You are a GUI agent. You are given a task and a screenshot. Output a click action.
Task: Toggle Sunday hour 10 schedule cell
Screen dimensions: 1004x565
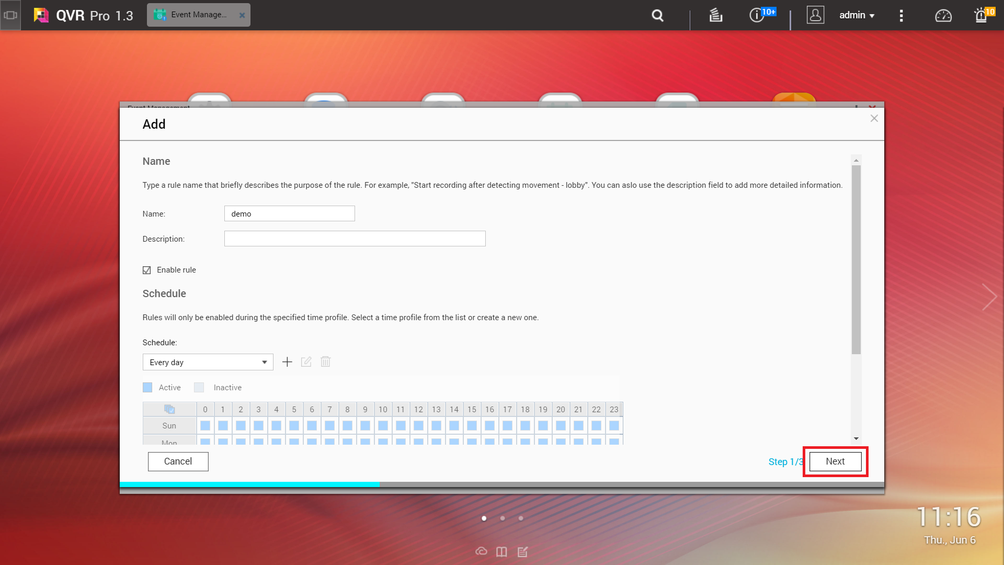pyautogui.click(x=383, y=425)
